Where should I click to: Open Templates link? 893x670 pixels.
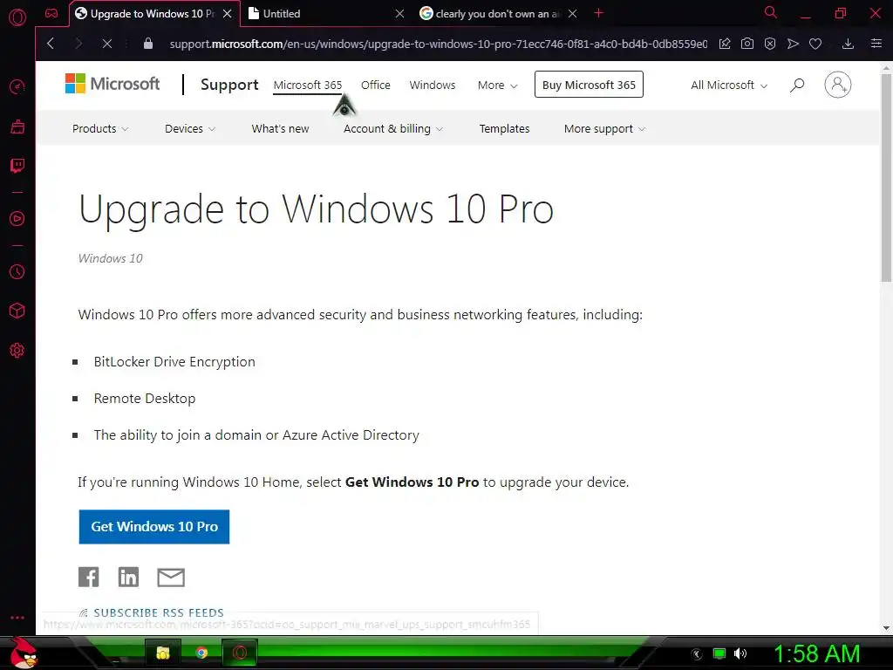(x=505, y=129)
